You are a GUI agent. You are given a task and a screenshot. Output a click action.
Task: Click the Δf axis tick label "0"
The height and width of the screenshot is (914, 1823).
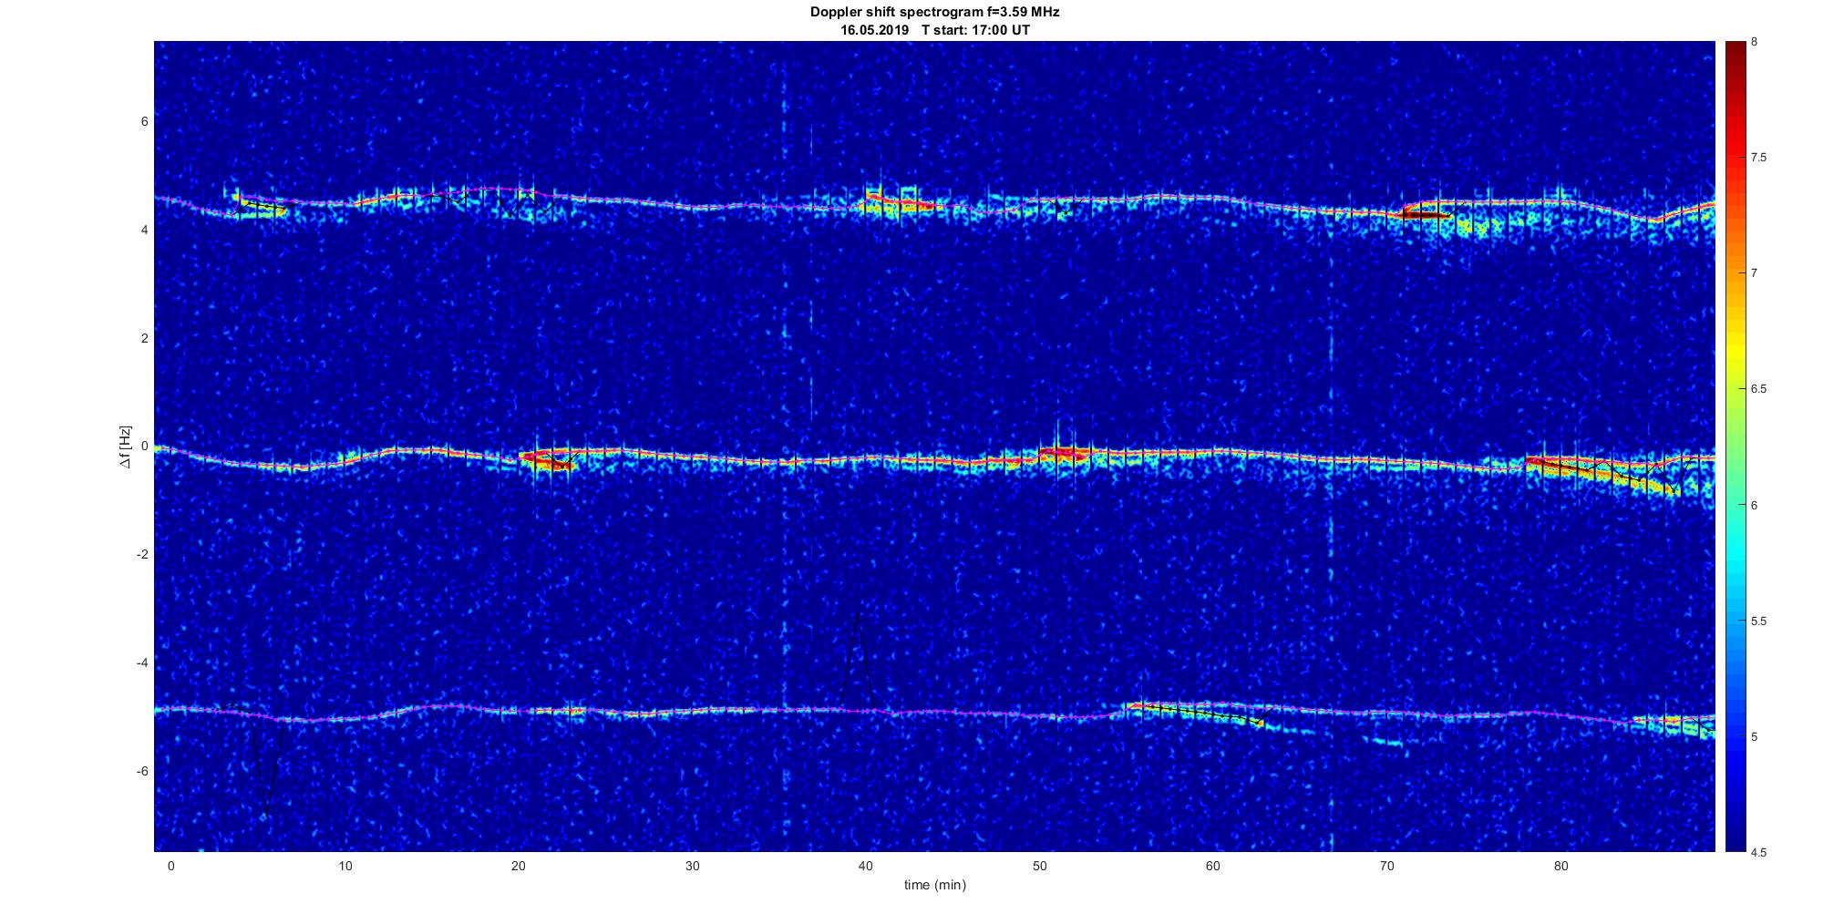tap(144, 447)
